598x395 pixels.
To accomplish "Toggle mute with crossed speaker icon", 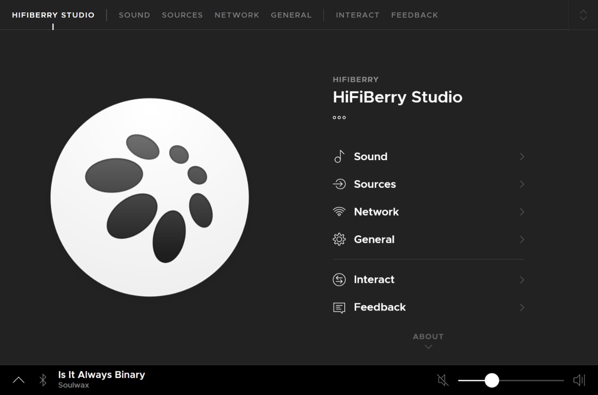I will tap(443, 380).
